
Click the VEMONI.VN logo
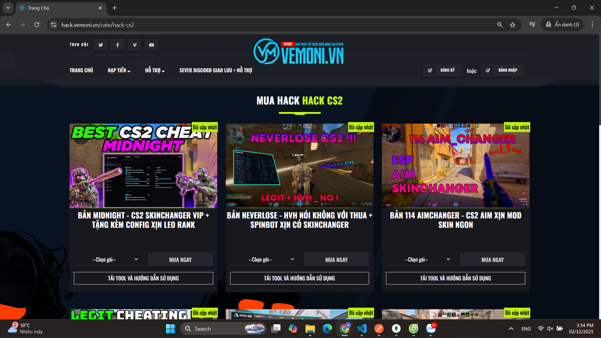[x=298, y=52]
